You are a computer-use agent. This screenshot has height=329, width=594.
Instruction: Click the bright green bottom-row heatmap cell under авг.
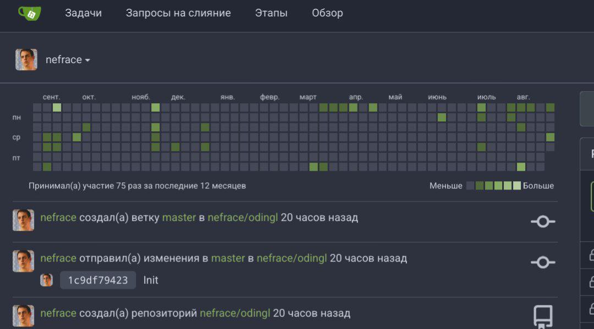click(521, 167)
